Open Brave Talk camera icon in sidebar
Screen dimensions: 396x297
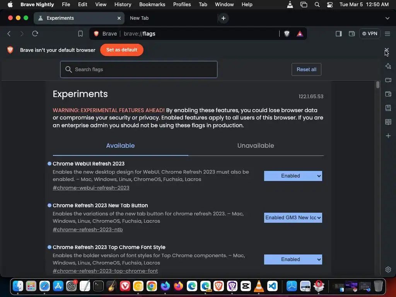click(x=388, y=80)
